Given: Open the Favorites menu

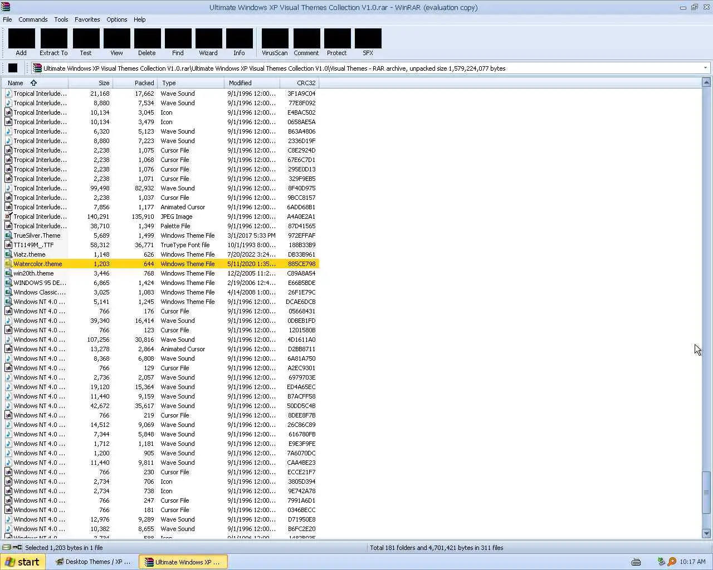Looking at the screenshot, I should [x=87, y=19].
